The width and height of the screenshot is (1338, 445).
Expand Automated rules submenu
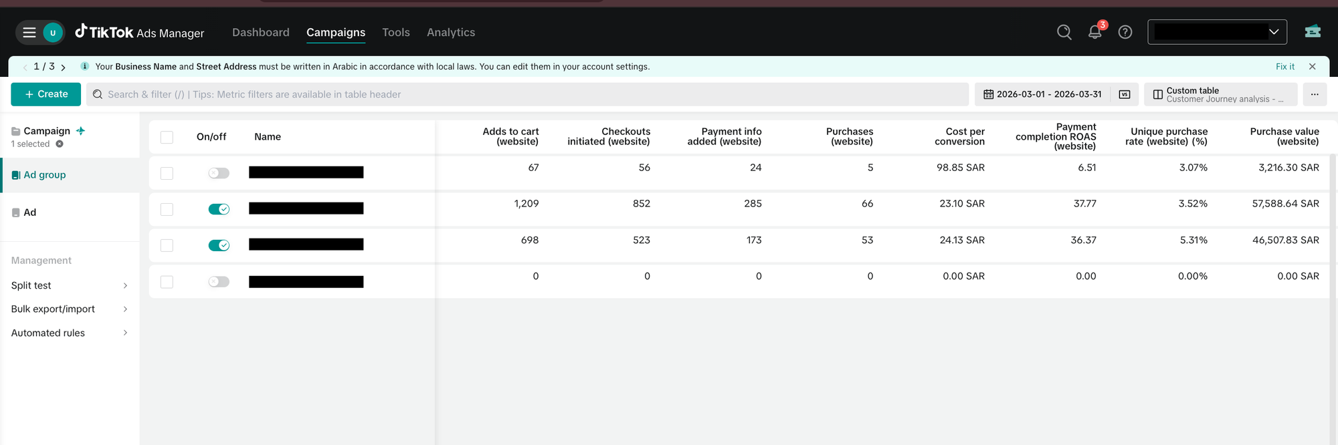(x=70, y=333)
